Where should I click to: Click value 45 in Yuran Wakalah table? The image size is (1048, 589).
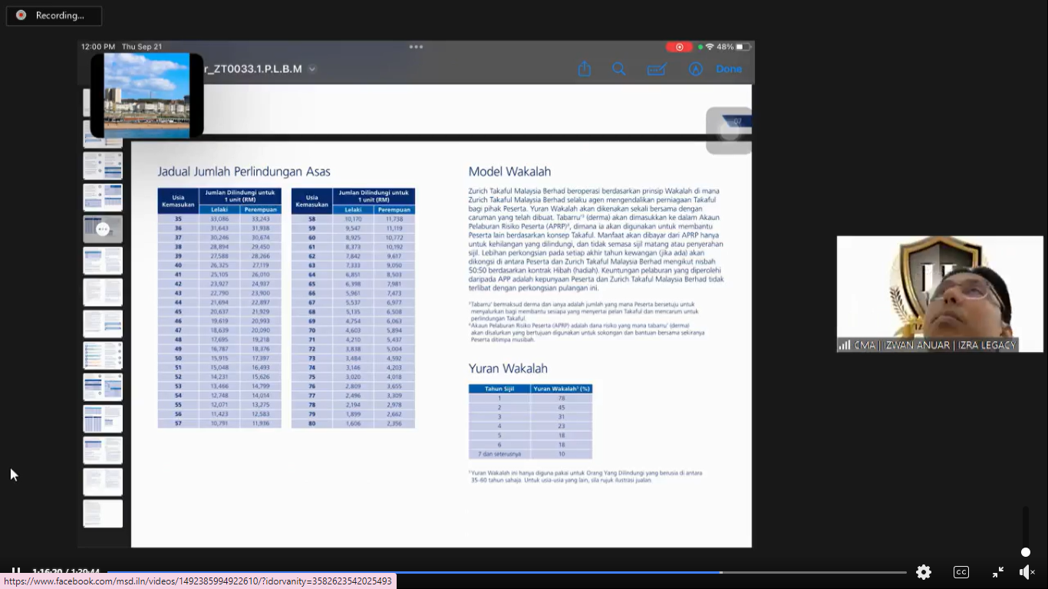(x=562, y=407)
